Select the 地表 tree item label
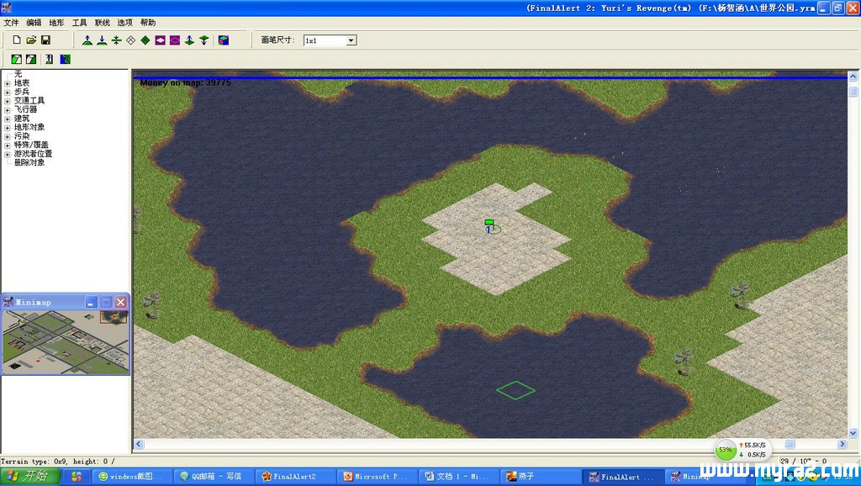 (x=22, y=83)
